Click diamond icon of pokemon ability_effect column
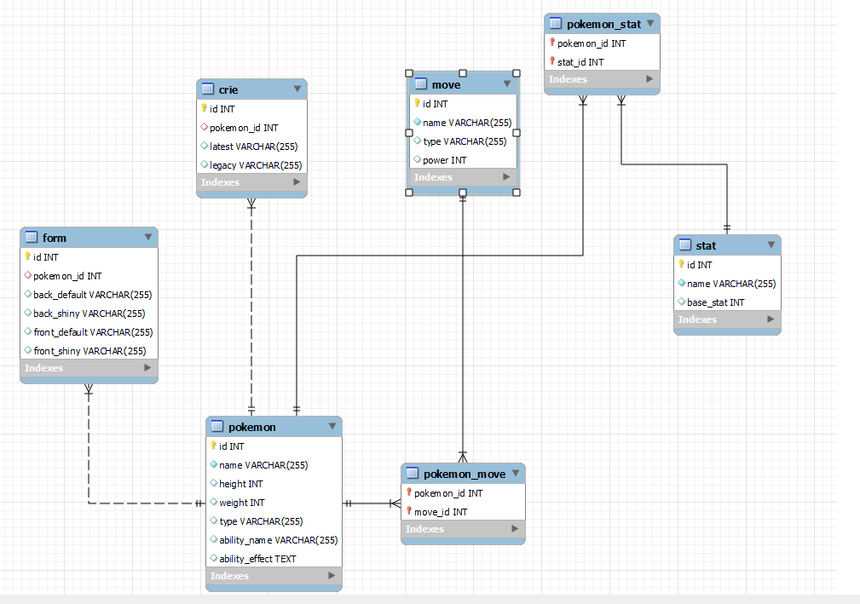 tap(214, 558)
